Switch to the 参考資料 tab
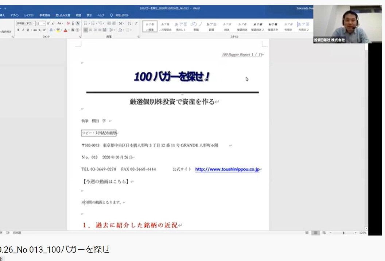 45,15
